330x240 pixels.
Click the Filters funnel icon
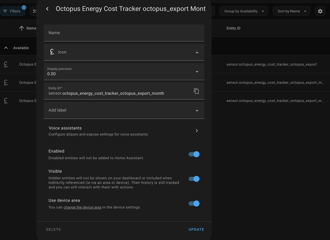pyautogui.click(x=5, y=11)
